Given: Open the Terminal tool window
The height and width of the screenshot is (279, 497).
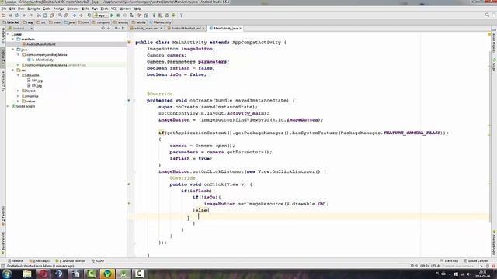Looking at the screenshot, I should click(x=16, y=261).
